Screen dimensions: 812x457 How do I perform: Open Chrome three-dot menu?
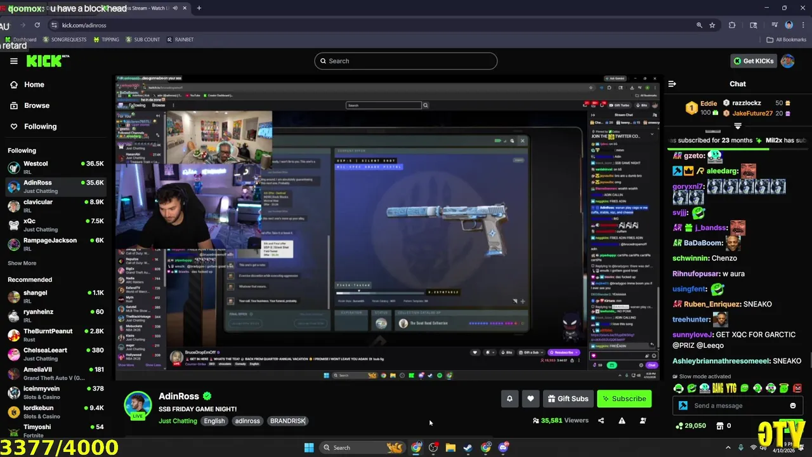pos(802,25)
